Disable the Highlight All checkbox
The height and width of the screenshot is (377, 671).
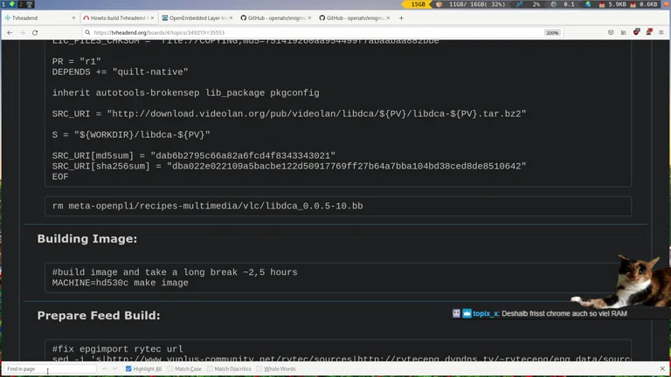(x=128, y=369)
